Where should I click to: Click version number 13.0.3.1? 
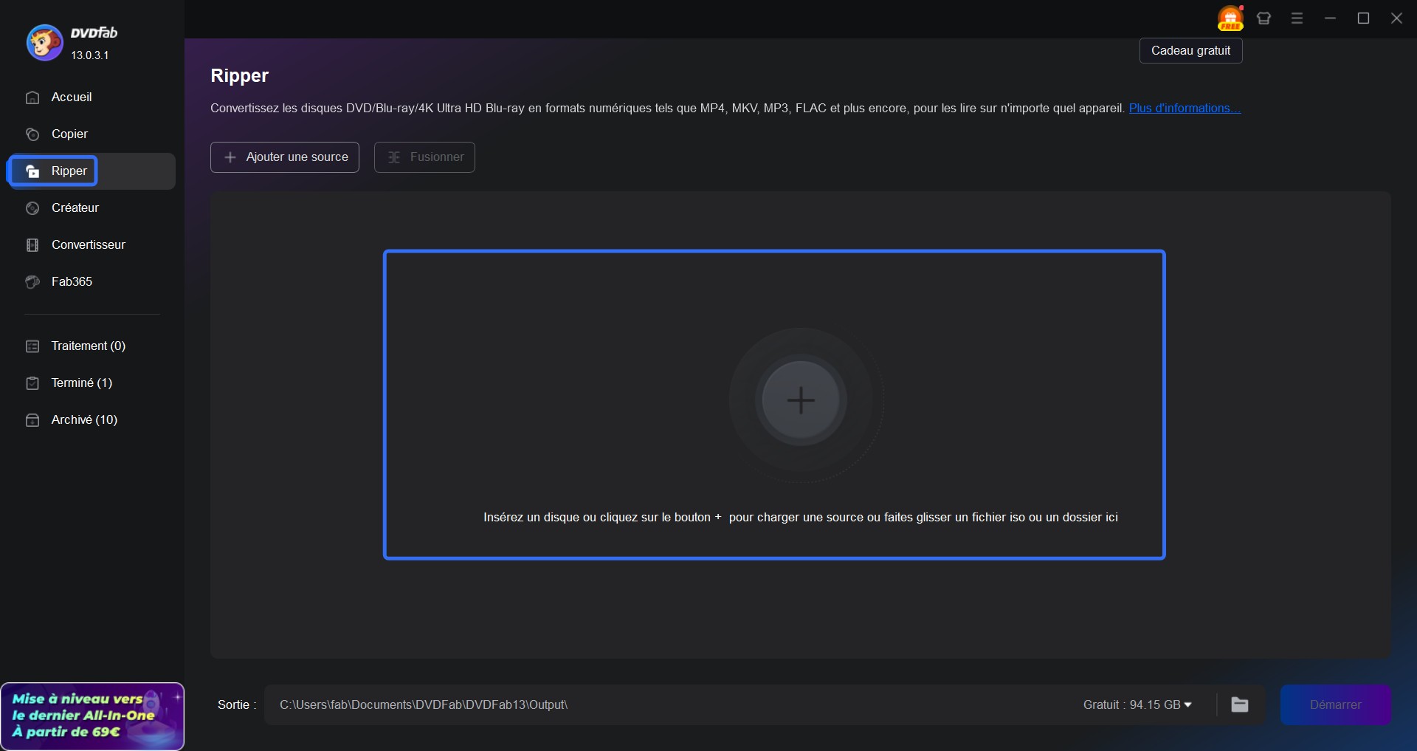click(90, 55)
